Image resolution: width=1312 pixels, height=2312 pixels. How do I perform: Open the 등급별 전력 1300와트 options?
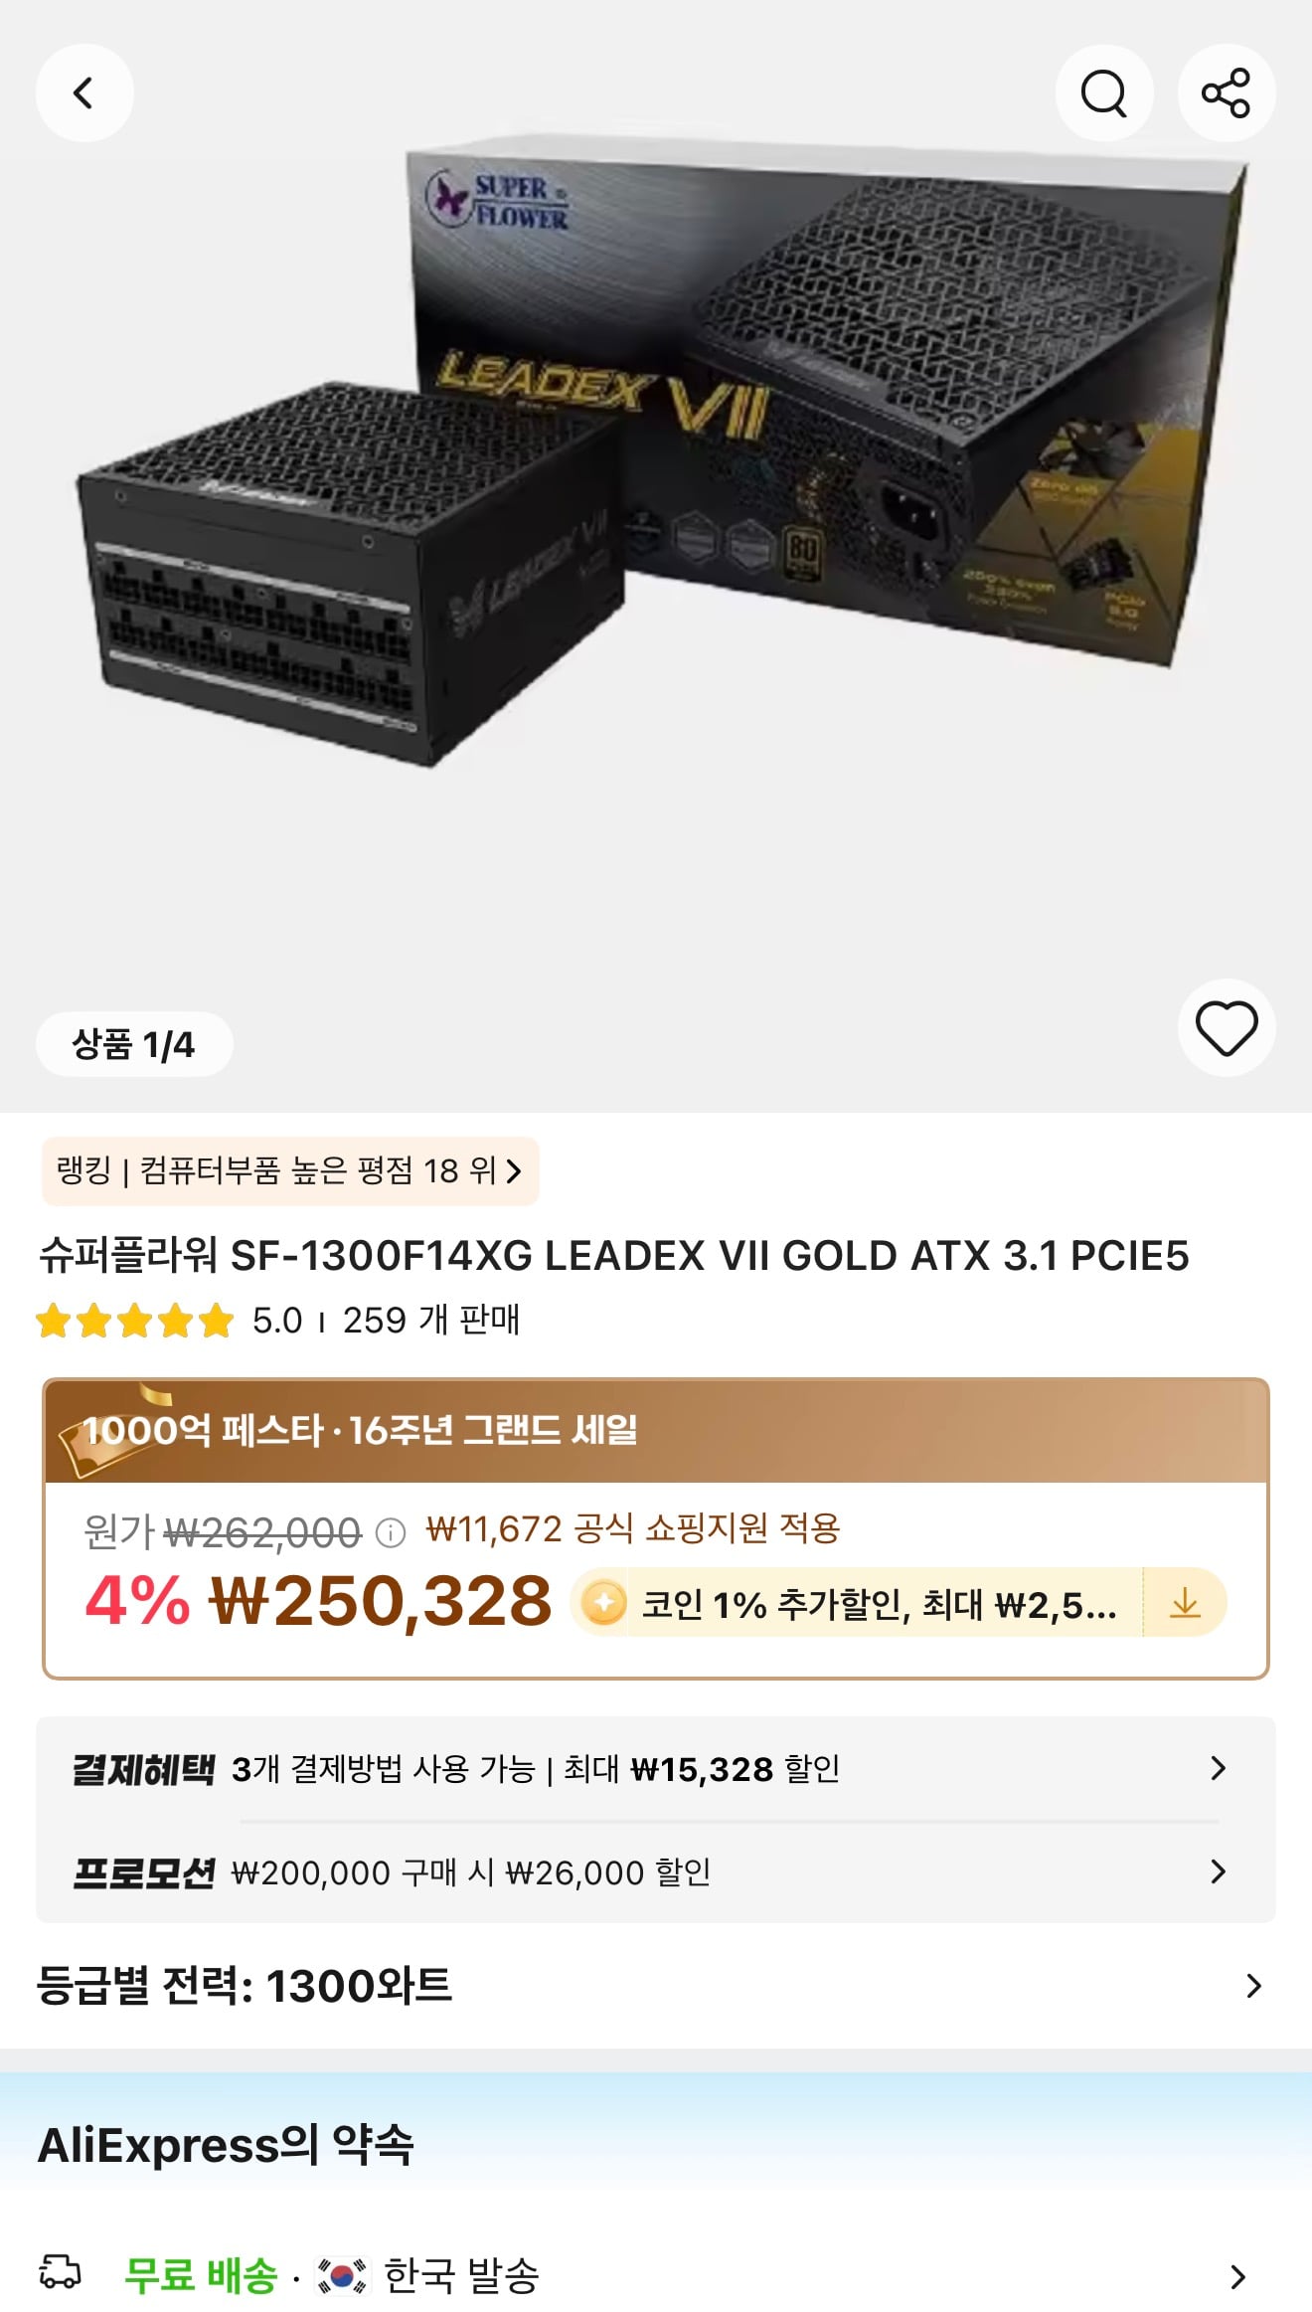[x=656, y=1986]
